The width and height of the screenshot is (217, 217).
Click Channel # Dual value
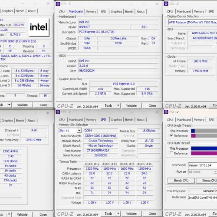pyautogui.click(x=33, y=130)
